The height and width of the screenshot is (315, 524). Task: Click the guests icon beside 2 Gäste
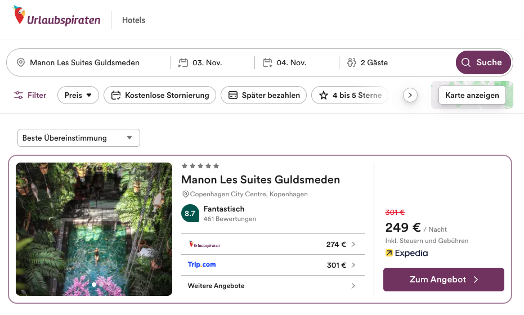(352, 62)
